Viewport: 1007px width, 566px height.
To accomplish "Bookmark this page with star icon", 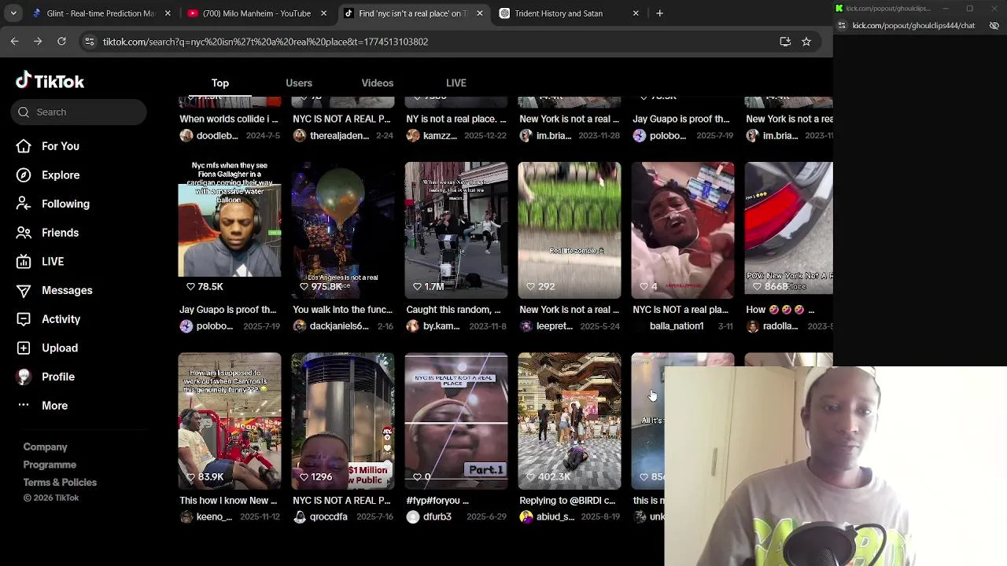I will click(x=806, y=42).
